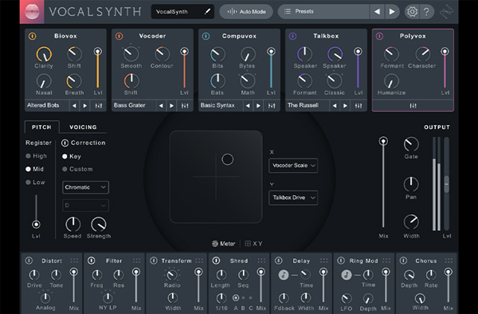Viewport: 478px width, 314px height.
Task: Click the VocalSynth instance name field
Action: (x=182, y=12)
